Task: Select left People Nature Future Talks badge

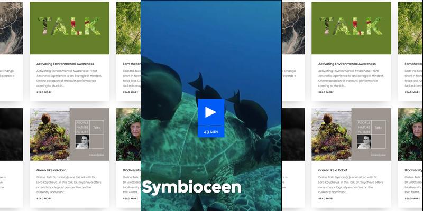Action: (89, 135)
